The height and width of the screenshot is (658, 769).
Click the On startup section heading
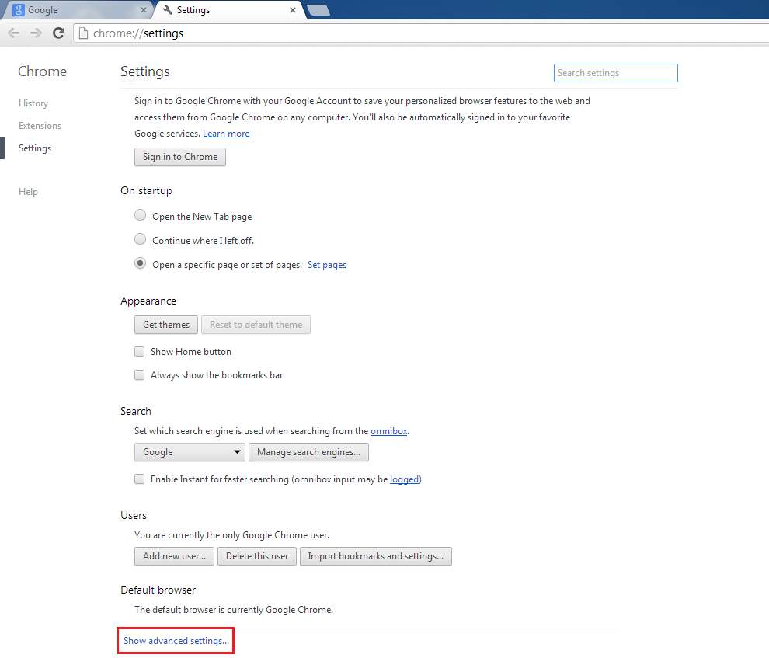click(x=147, y=191)
